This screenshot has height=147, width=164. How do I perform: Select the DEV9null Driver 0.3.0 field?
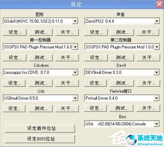[122, 72]
